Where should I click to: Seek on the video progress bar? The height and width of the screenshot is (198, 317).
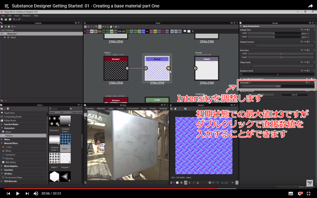[158, 188]
